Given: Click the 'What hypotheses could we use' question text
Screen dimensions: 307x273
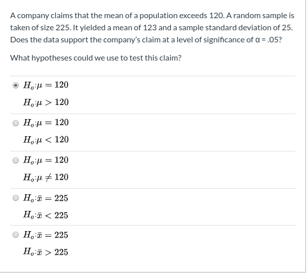Looking at the screenshot, I should (x=96, y=58).
